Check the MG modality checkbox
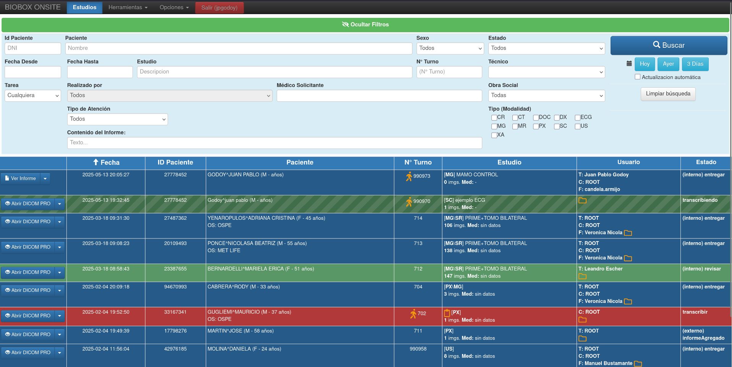This screenshot has width=732, height=367. pos(494,126)
